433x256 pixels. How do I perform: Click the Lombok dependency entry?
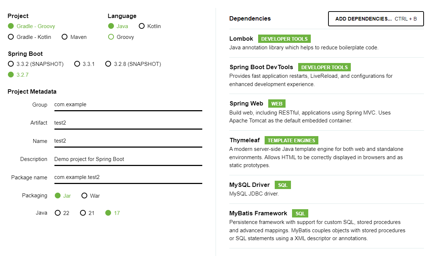(x=242, y=39)
